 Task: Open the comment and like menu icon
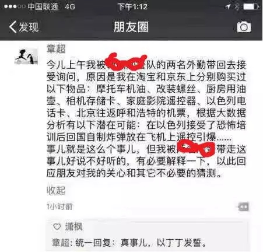coord(243,206)
